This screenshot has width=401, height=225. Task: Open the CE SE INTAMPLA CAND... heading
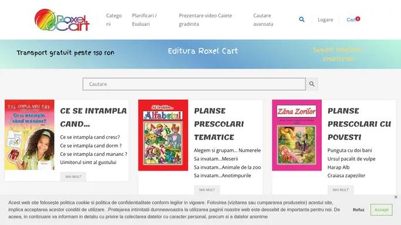coord(93,117)
